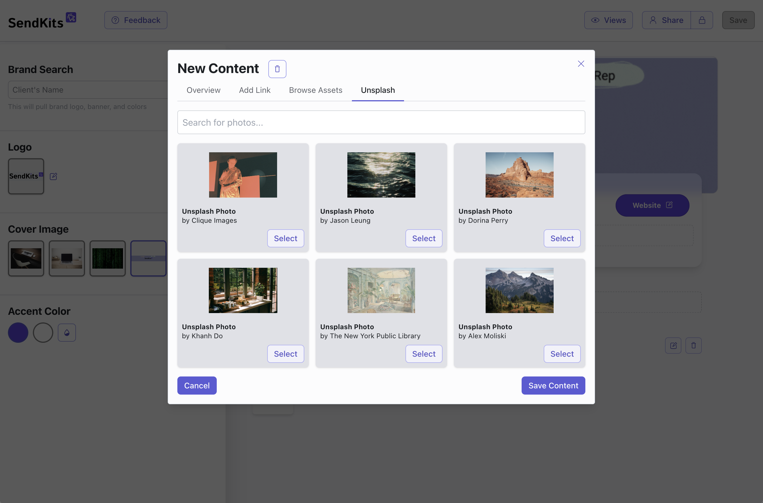Click the Website button in preview

(x=652, y=205)
